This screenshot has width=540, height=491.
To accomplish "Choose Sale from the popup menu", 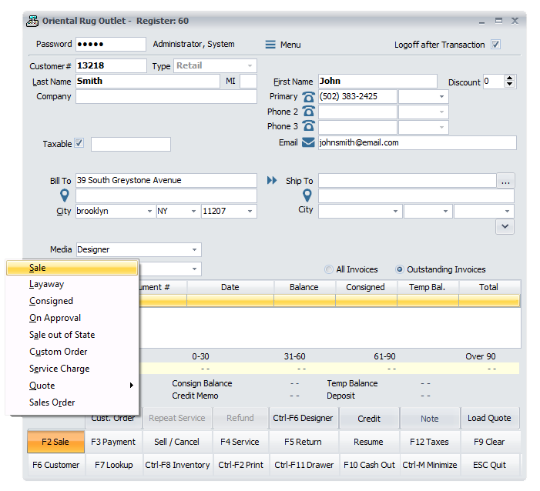I will pyautogui.click(x=72, y=268).
